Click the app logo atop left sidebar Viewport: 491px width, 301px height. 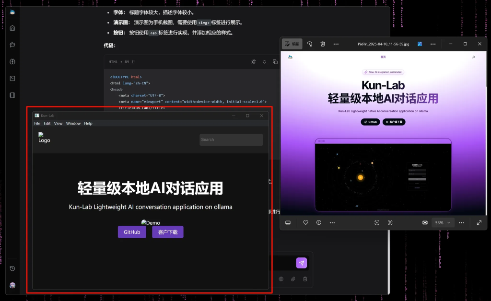pyautogui.click(x=12, y=12)
